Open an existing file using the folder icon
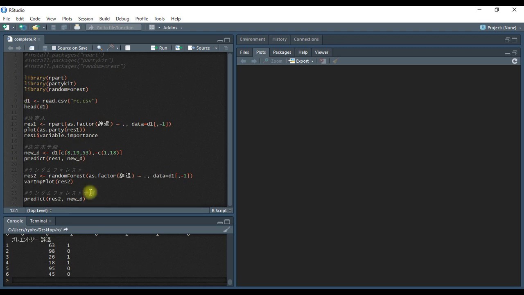Screen dimensions: 524x295 click(36, 27)
